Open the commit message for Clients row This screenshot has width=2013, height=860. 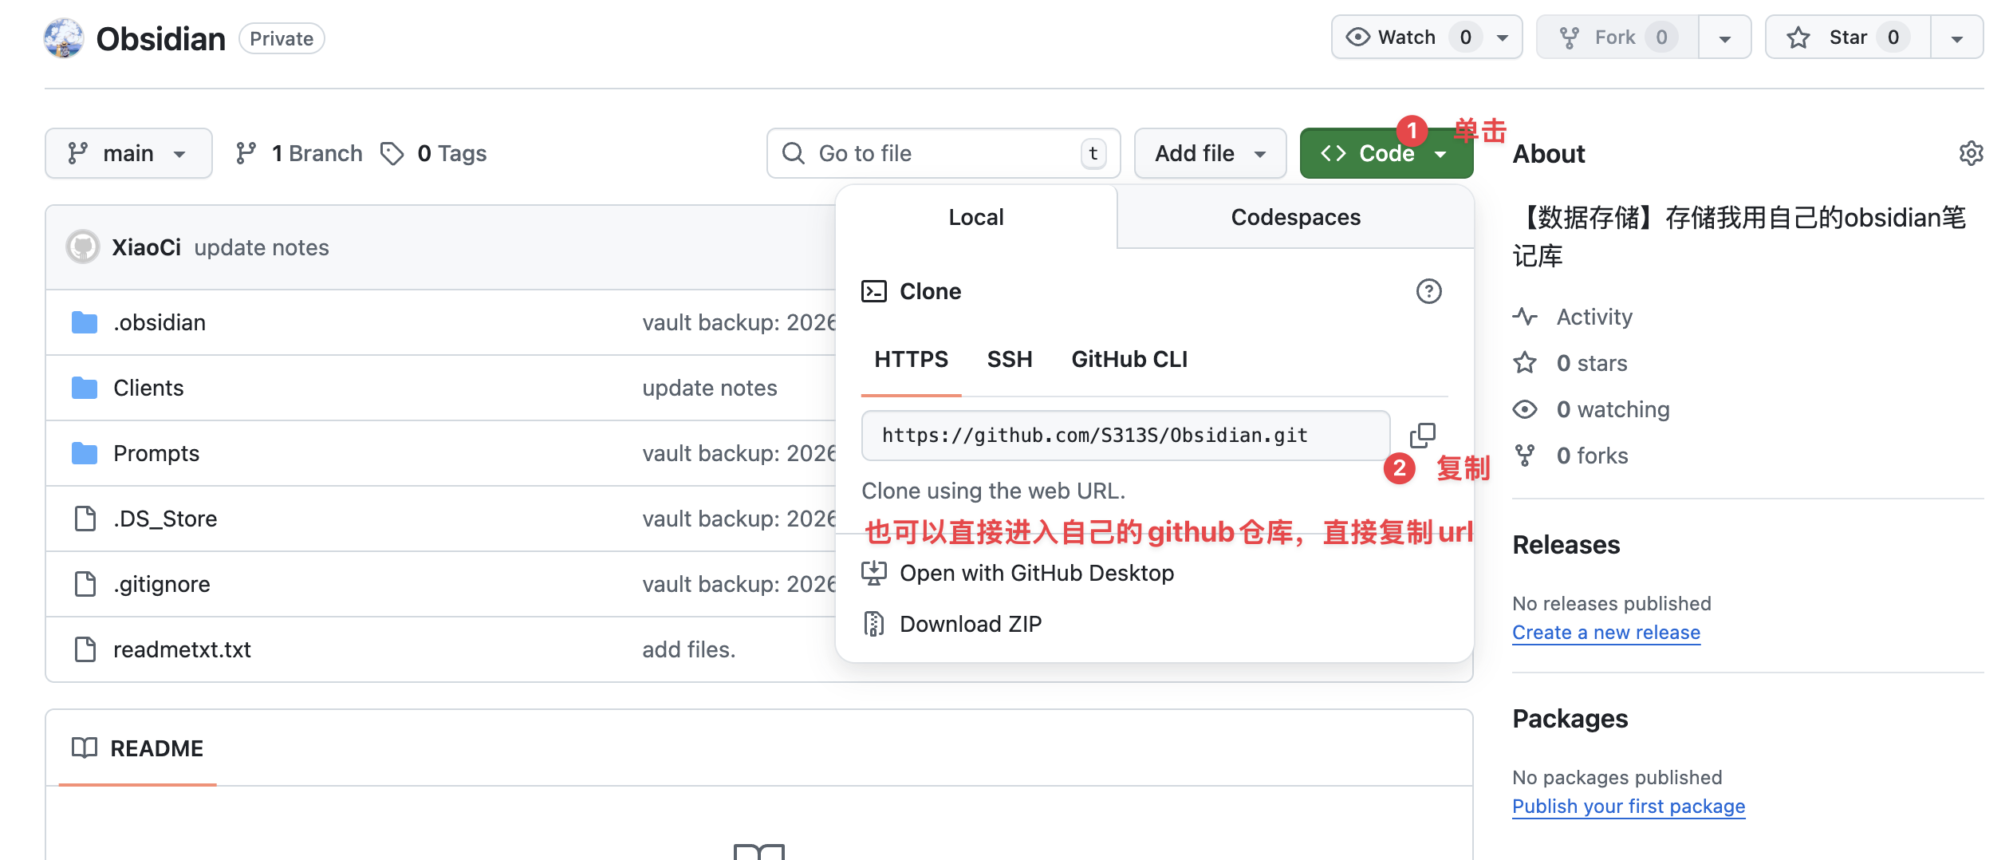click(x=710, y=388)
